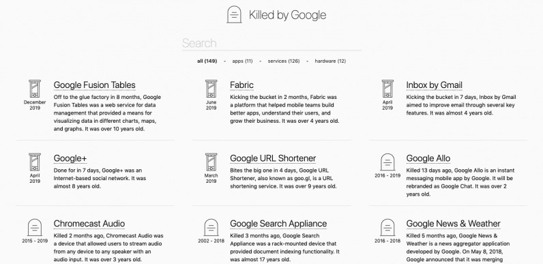The height and width of the screenshot is (264, 543).
Task: Show hardware (12) entries only
Action: [x=330, y=61]
